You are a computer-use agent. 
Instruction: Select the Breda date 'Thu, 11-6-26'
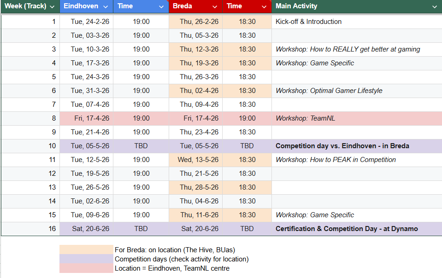[195, 214]
